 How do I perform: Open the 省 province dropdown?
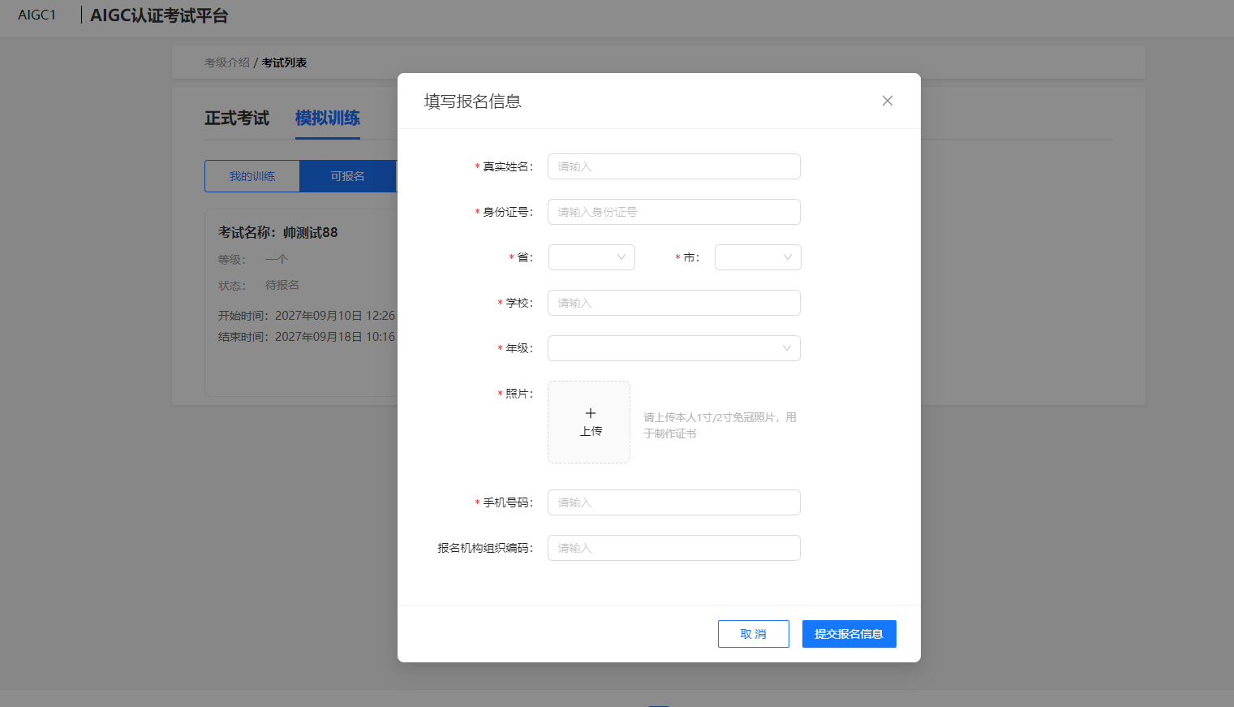(591, 257)
